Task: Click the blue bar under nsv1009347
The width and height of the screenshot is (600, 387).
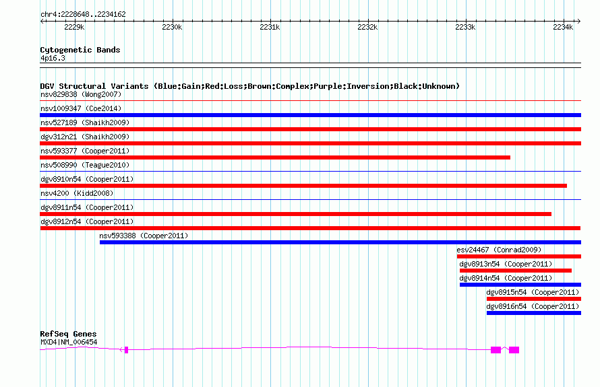Action: click(310, 115)
